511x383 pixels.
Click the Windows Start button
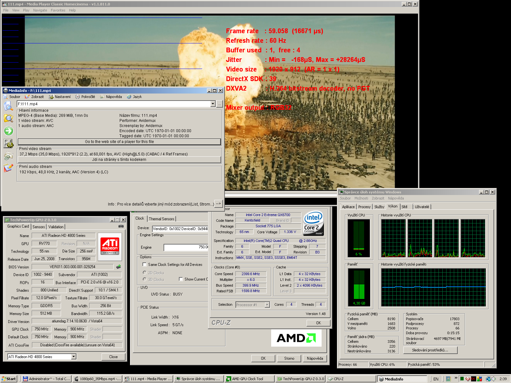coord(9,379)
